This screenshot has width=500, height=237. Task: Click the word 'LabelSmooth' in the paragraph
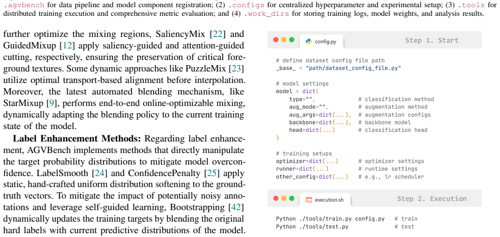click(x=63, y=173)
